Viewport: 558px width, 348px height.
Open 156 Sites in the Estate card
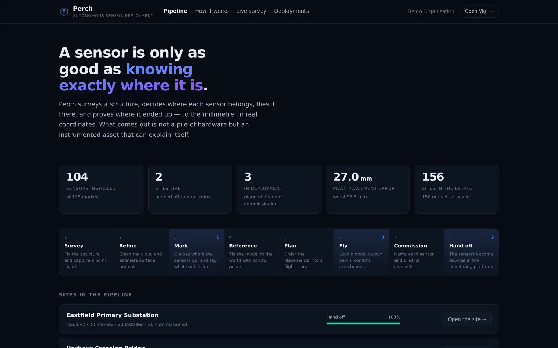(x=457, y=189)
